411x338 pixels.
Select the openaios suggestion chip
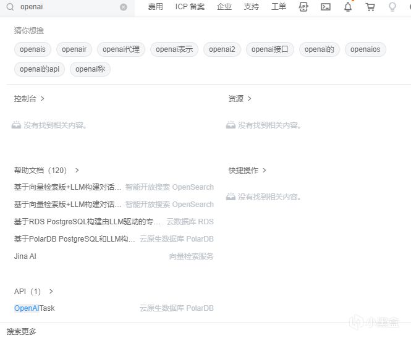click(x=365, y=49)
